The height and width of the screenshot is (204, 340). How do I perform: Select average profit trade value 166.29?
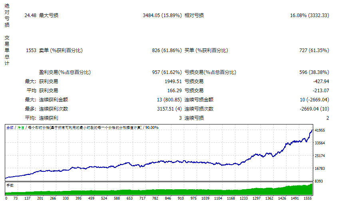174,90
